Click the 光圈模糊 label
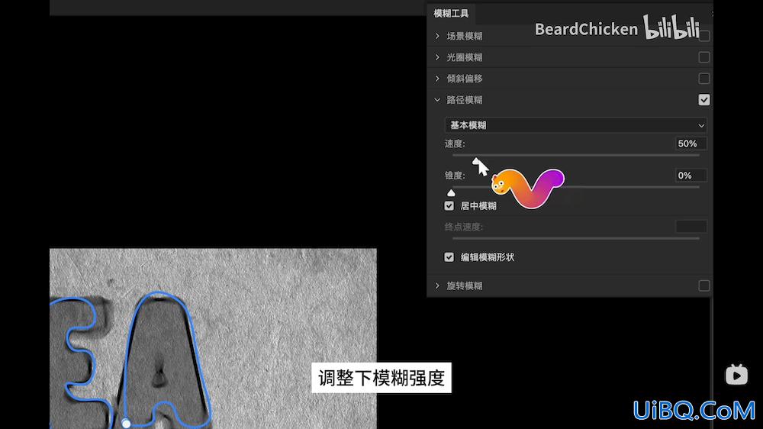Image resolution: width=763 pixels, height=429 pixels. tap(465, 57)
